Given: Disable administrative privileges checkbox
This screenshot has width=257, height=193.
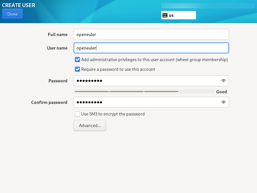Looking at the screenshot, I should click(x=77, y=60).
